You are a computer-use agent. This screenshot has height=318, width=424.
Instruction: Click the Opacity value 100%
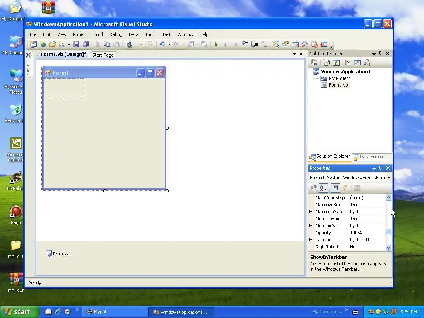point(366,233)
